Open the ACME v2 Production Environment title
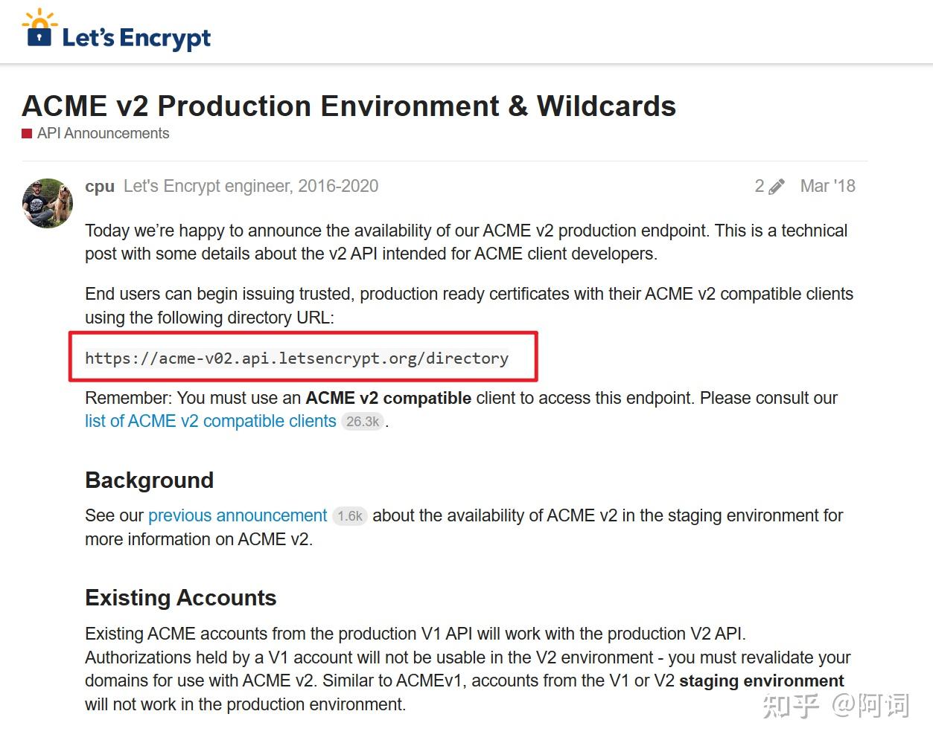This screenshot has height=743, width=933. [348, 106]
